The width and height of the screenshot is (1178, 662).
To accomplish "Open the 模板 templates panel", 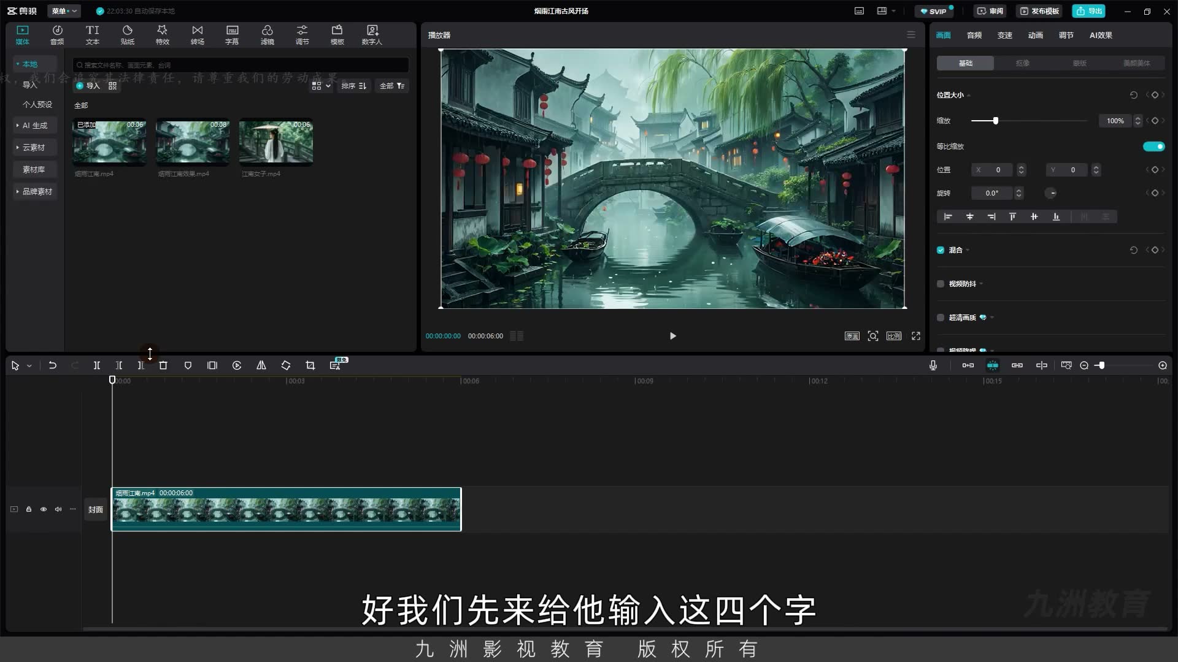I will pos(337,35).
